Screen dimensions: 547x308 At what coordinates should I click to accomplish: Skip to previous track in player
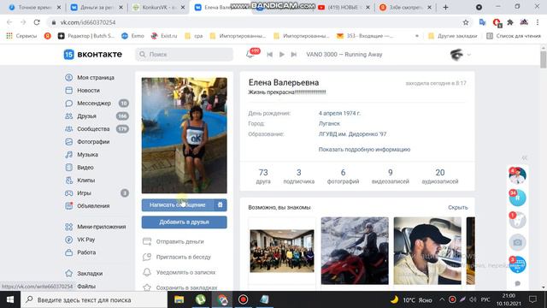pyautogui.click(x=269, y=55)
